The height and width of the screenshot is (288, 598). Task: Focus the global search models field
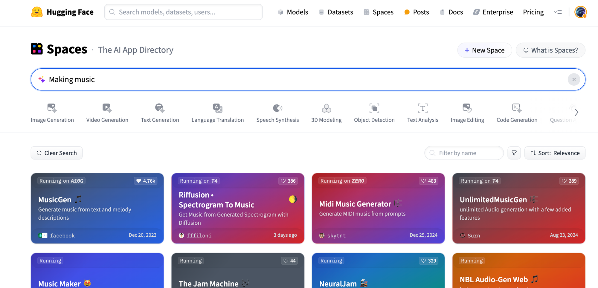[183, 12]
